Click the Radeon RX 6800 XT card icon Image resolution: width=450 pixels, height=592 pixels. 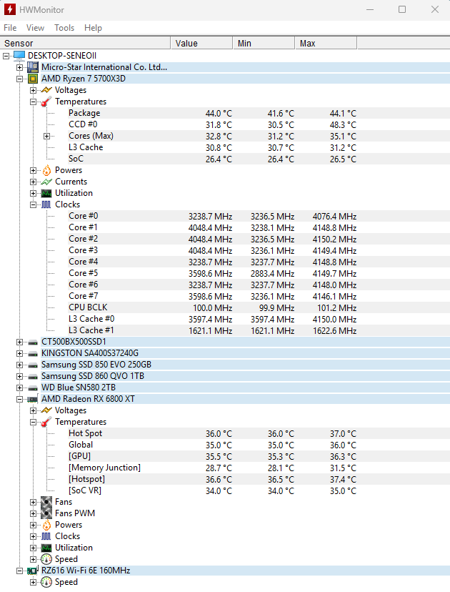[33, 399]
